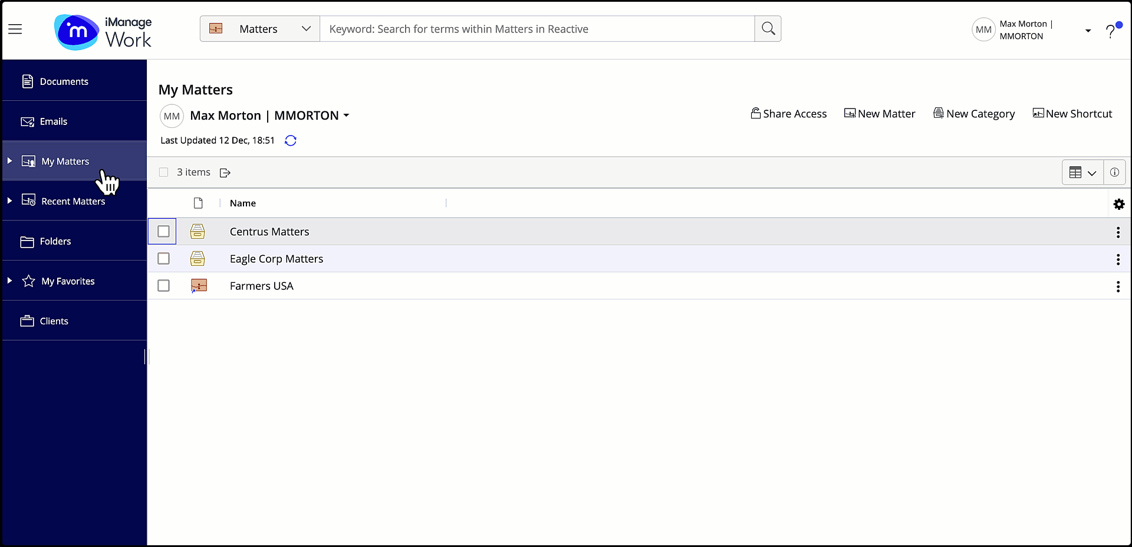Check the checkbox for Centrus Matters

point(163,232)
